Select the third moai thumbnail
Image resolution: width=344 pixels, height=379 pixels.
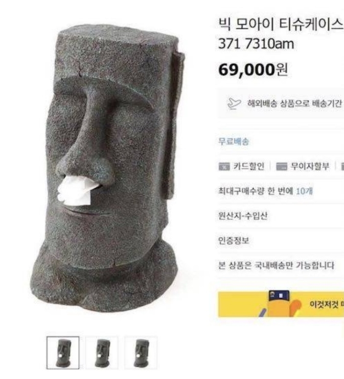[x=141, y=352]
